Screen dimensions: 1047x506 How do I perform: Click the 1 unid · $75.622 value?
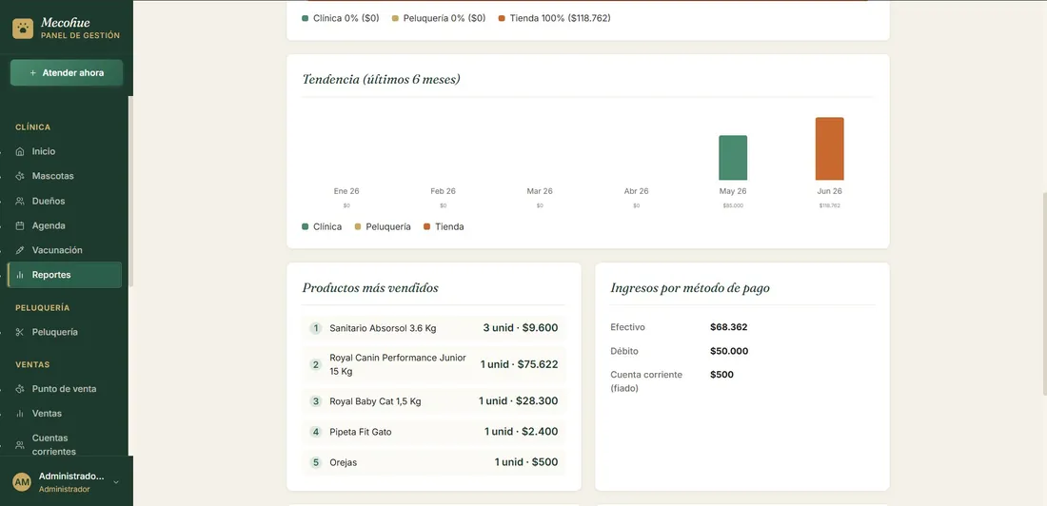(x=519, y=364)
